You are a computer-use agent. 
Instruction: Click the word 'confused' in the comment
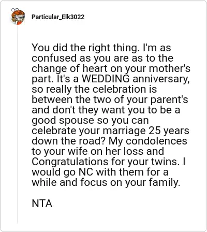coord(54,58)
